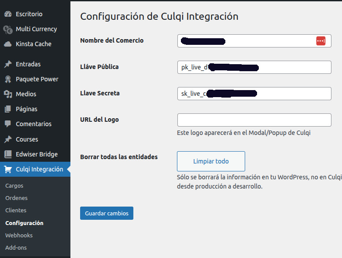Select the Culqi Integración menu label
Image resolution: width=342 pixels, height=258 pixels.
(40, 169)
